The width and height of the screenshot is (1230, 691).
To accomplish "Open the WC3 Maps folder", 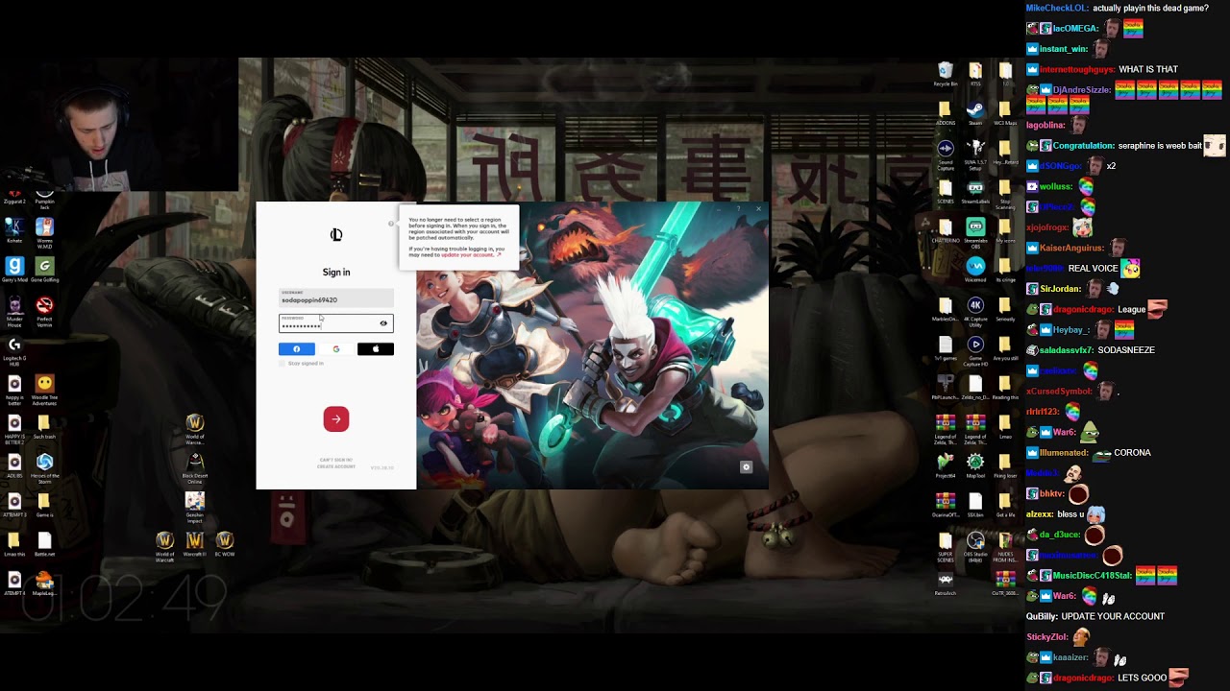I will click(1005, 113).
